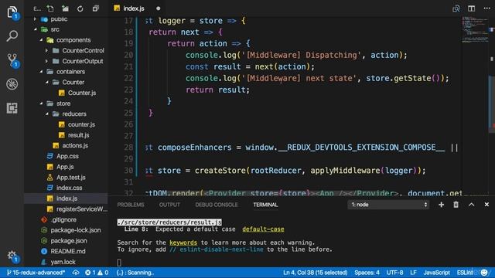Viewport: 495px width, 278px height.
Task: Open the warnings count in status bar
Action: tap(103, 273)
